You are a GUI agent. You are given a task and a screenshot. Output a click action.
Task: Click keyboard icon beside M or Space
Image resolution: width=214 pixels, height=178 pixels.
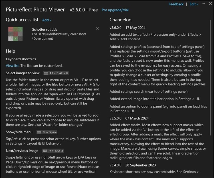coord(39,132)
